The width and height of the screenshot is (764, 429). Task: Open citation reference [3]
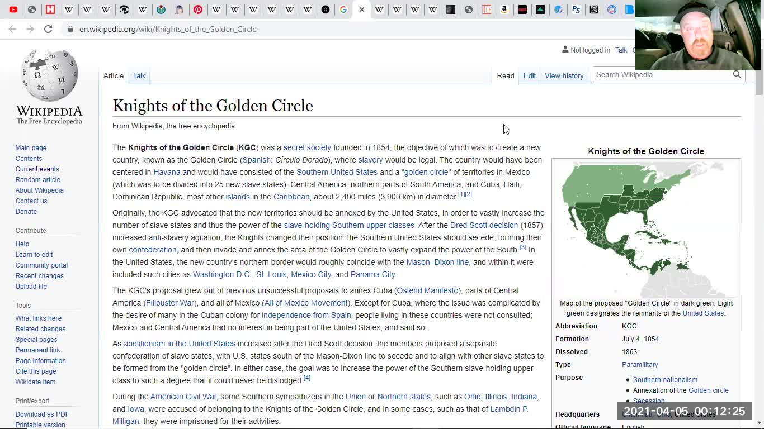point(523,247)
